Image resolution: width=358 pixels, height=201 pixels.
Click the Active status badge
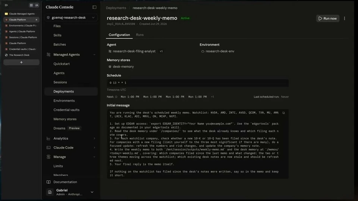185,18
